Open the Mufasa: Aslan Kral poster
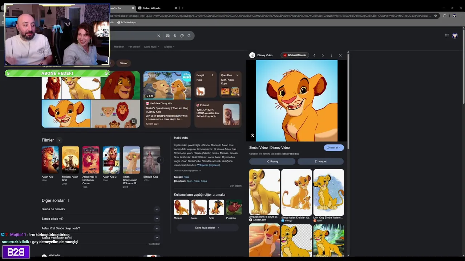This screenshot has width=465, height=261. [70, 160]
